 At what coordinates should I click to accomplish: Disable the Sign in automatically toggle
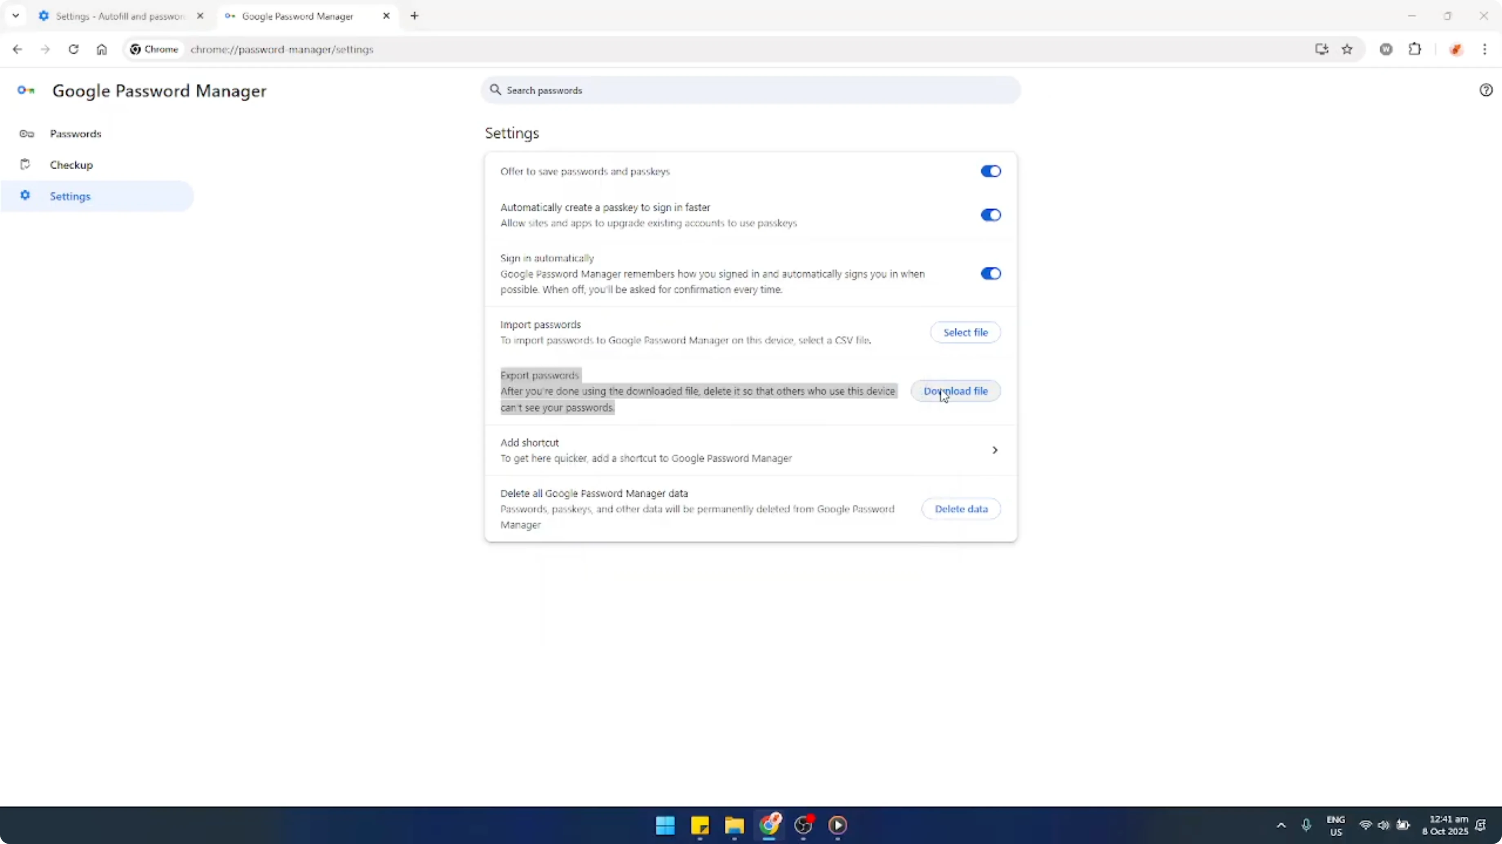click(990, 273)
